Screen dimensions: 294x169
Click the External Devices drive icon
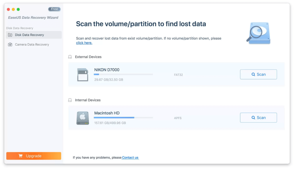click(70, 57)
